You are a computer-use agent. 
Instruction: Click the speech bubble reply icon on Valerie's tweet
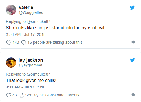[24, 43]
